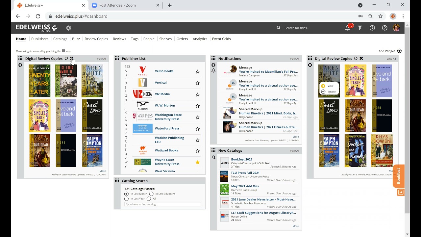Favorite W. W. Norton with star
Viewport: 421px width, 237px height.
[198, 106]
